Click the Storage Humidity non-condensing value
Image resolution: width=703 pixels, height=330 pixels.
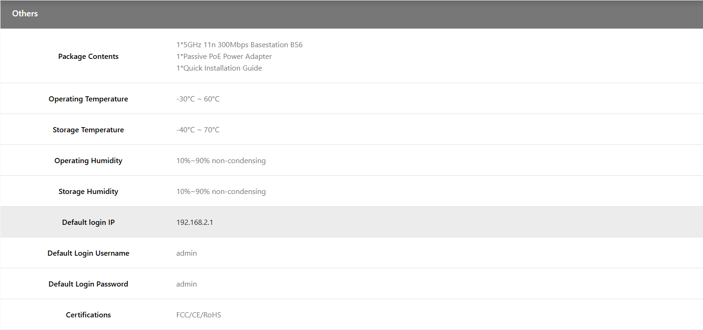pos(221,192)
